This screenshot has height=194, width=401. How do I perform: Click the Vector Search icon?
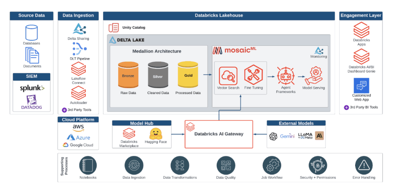click(x=228, y=75)
